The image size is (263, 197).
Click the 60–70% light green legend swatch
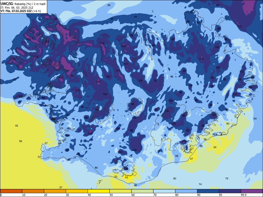(x=142, y=191)
